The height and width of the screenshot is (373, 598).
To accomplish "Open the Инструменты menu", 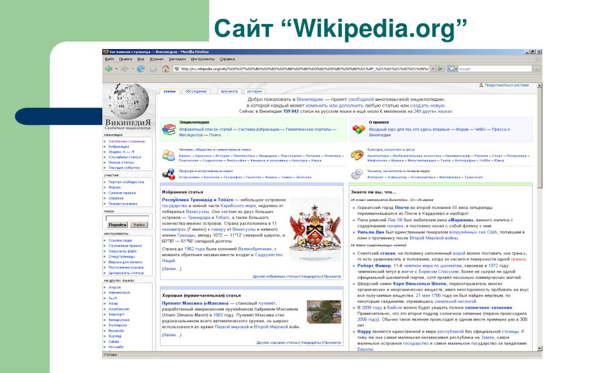I will (x=203, y=59).
